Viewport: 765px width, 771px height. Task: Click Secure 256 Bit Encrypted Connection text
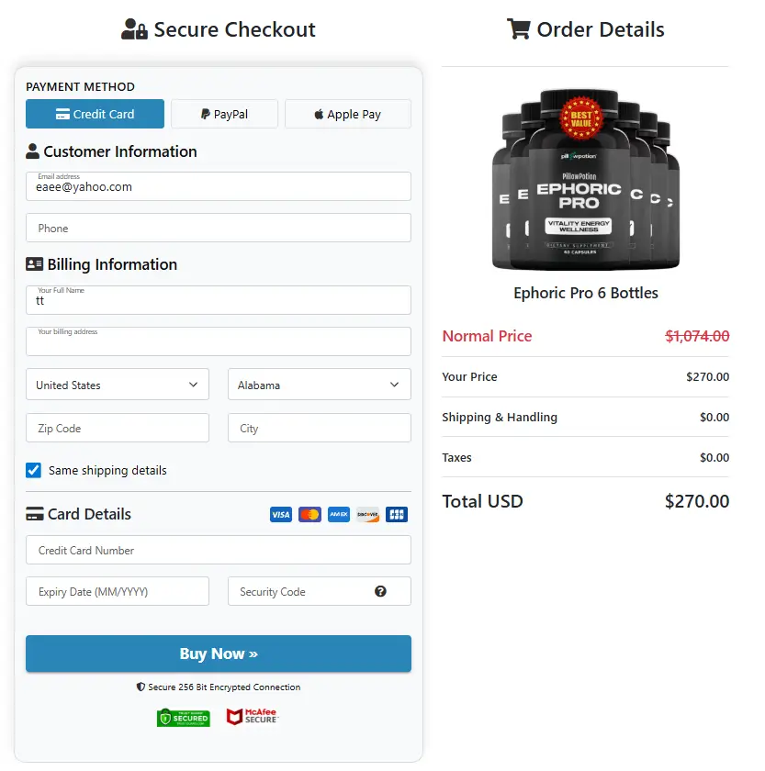[x=219, y=687]
